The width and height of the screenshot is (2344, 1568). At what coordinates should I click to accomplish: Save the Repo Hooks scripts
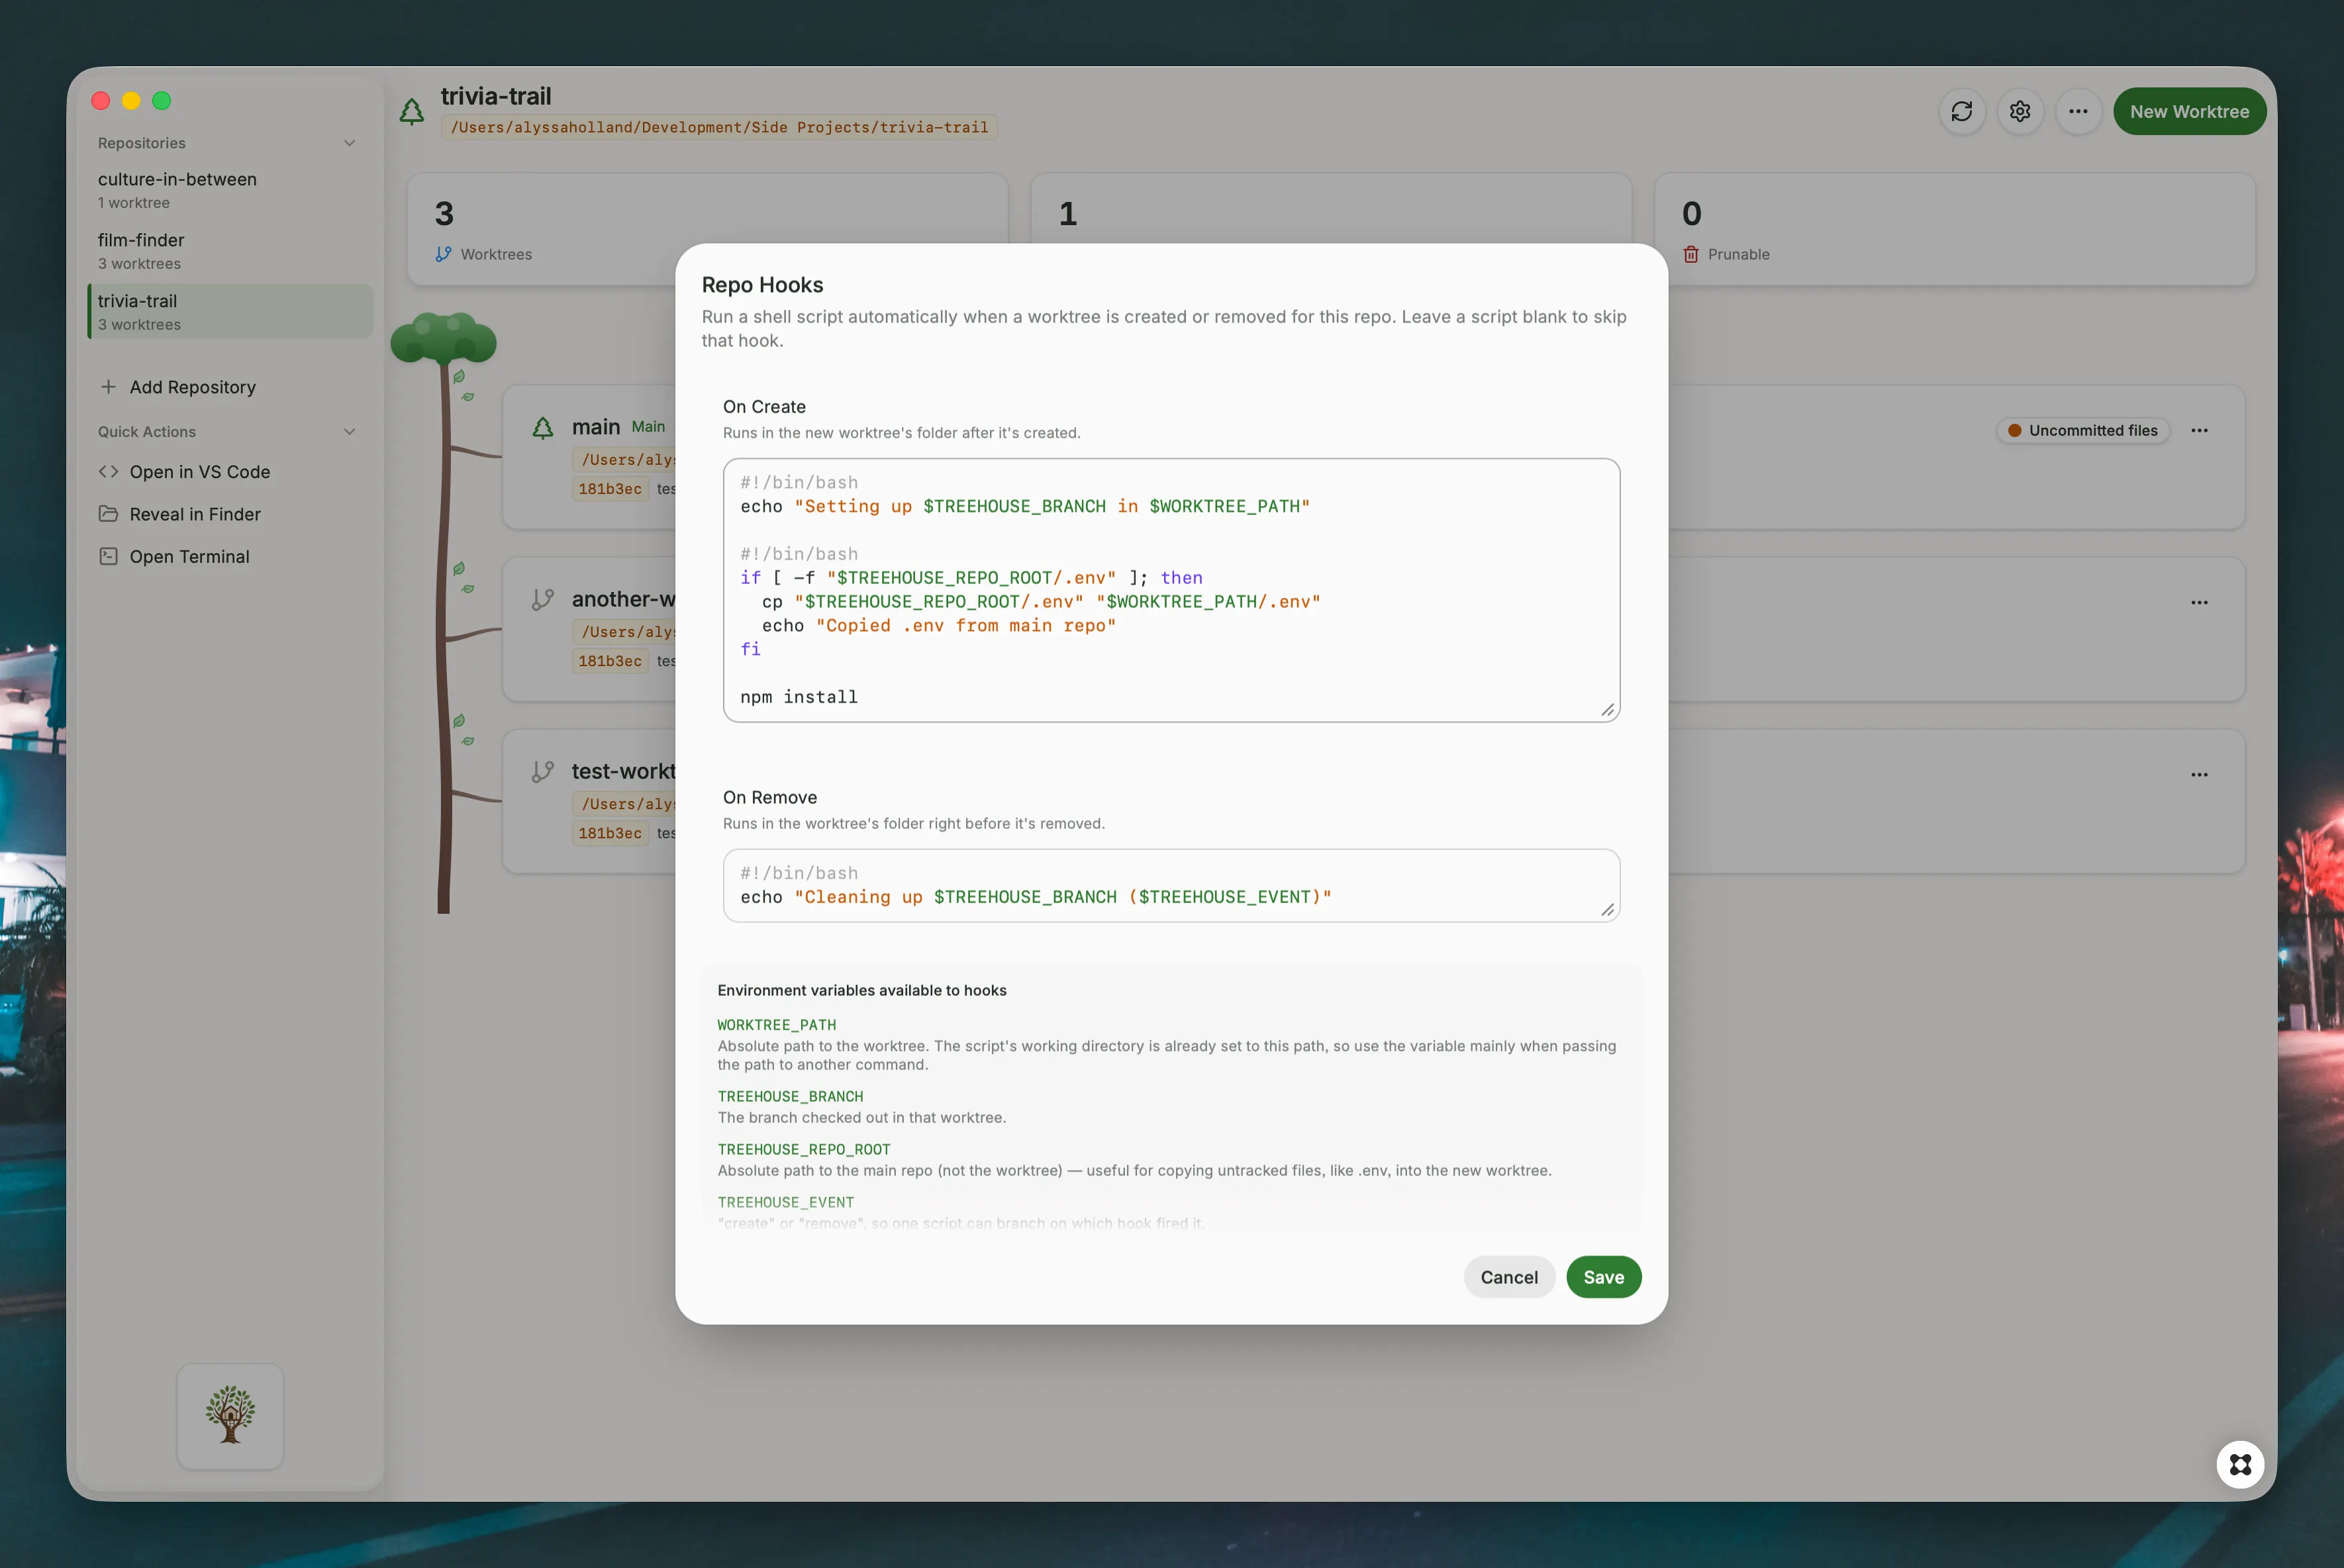coord(1603,1277)
